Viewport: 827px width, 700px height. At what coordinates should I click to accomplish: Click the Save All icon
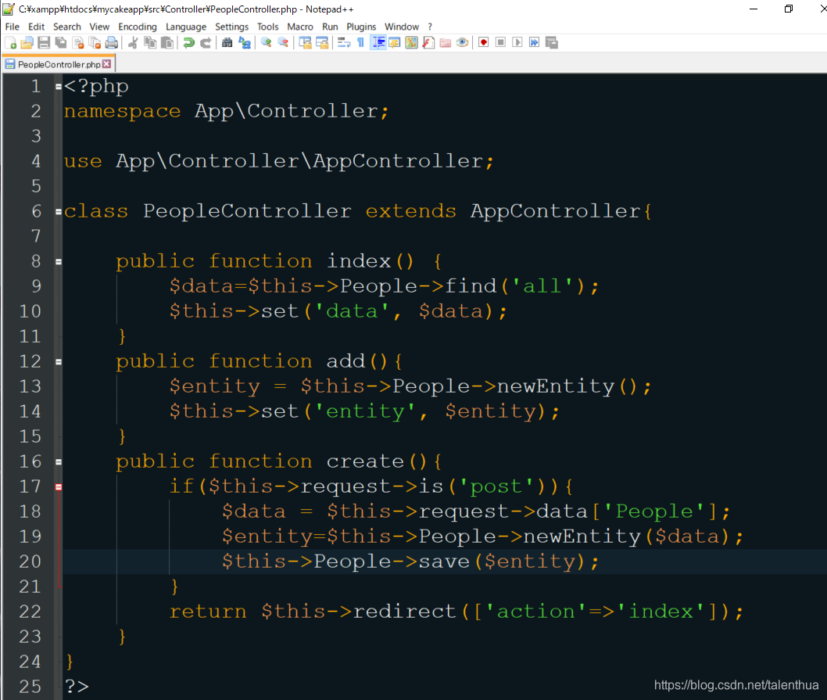pos(60,42)
